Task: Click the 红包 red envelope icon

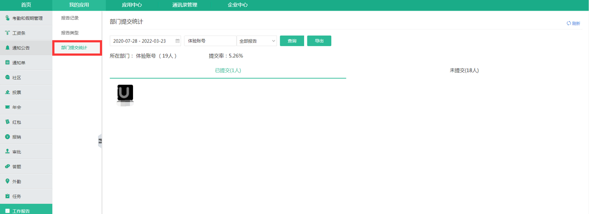Action: click(x=7, y=122)
